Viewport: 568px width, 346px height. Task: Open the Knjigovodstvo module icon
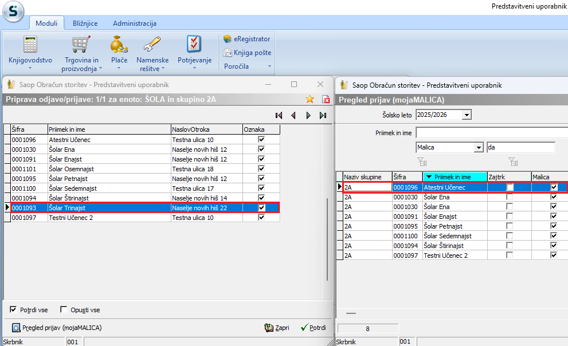click(x=30, y=45)
